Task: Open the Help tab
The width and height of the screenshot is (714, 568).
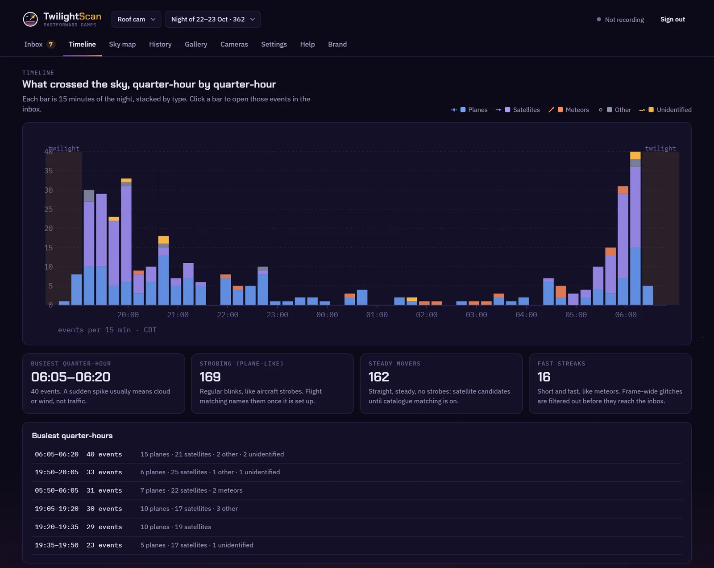Action: [307, 44]
